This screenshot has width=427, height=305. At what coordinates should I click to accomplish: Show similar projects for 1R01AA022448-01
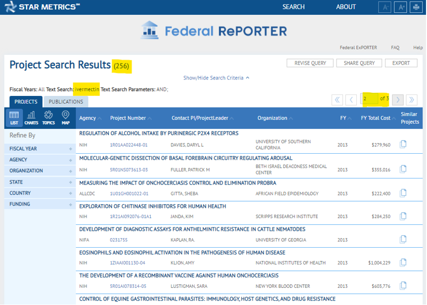pyautogui.click(x=403, y=144)
